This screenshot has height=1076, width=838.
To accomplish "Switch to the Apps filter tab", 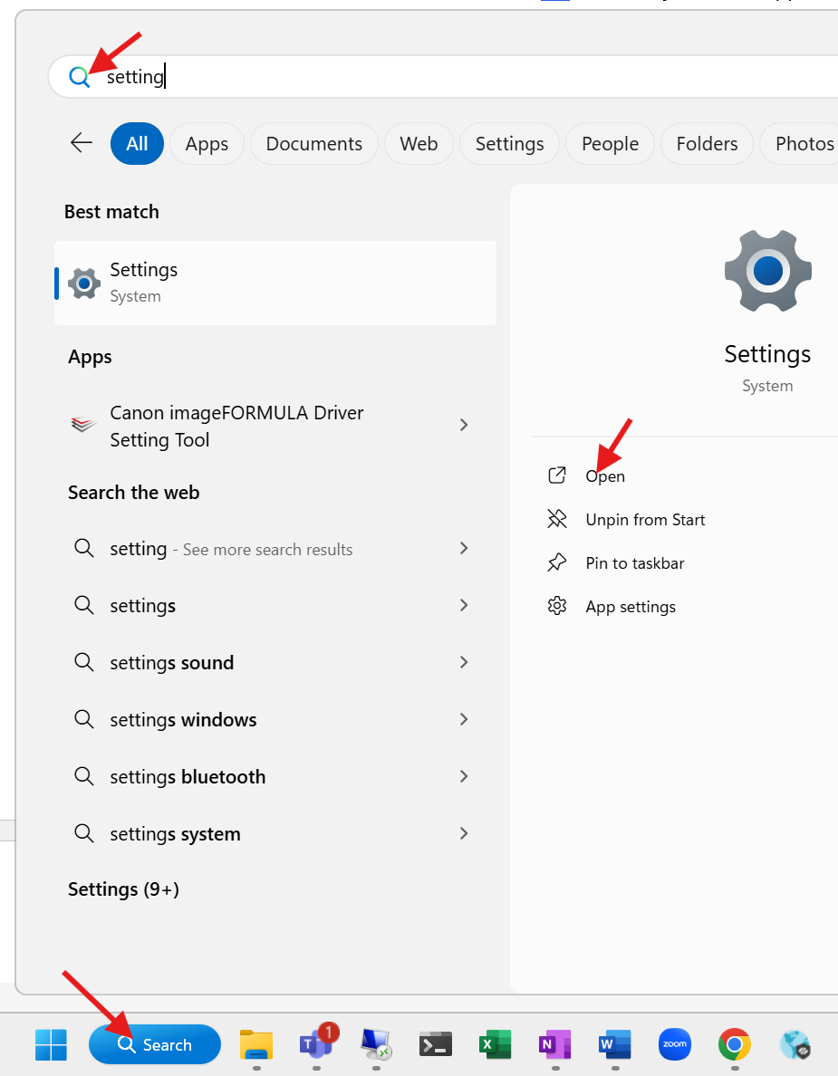I will 207,143.
